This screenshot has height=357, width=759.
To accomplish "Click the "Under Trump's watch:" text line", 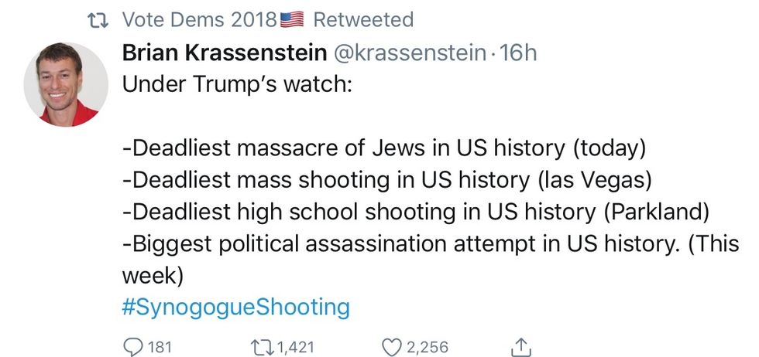I will [x=237, y=83].
